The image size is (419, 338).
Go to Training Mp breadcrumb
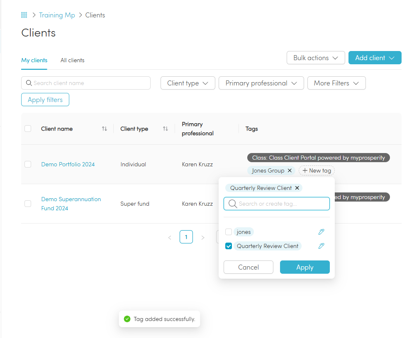(x=57, y=15)
